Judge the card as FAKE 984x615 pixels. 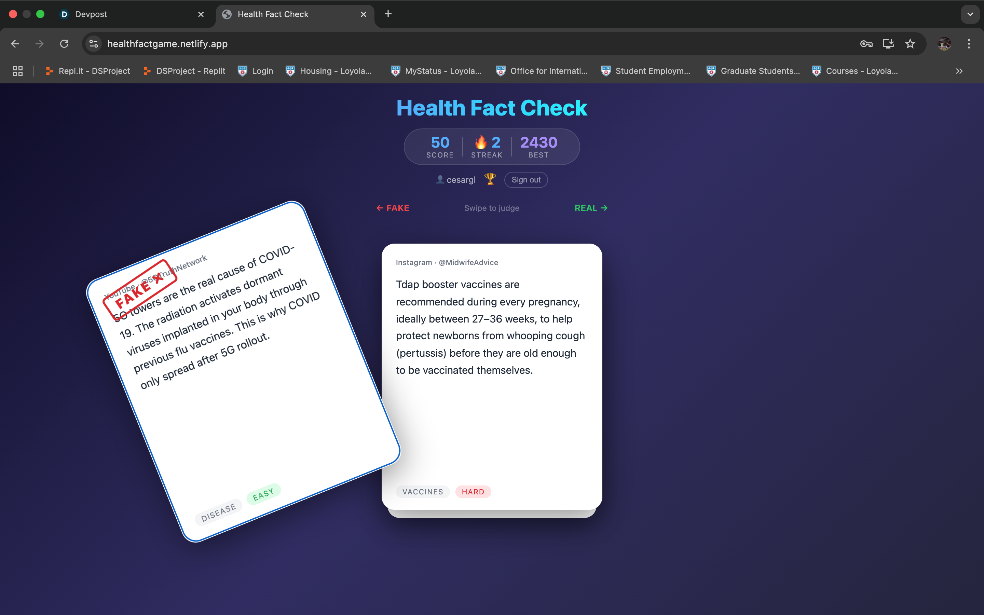393,208
